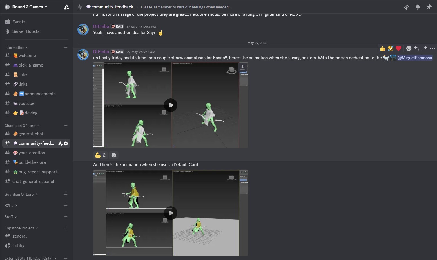Open the welcome channel
Screen dimensions: 437x260
(x=36, y=56)
